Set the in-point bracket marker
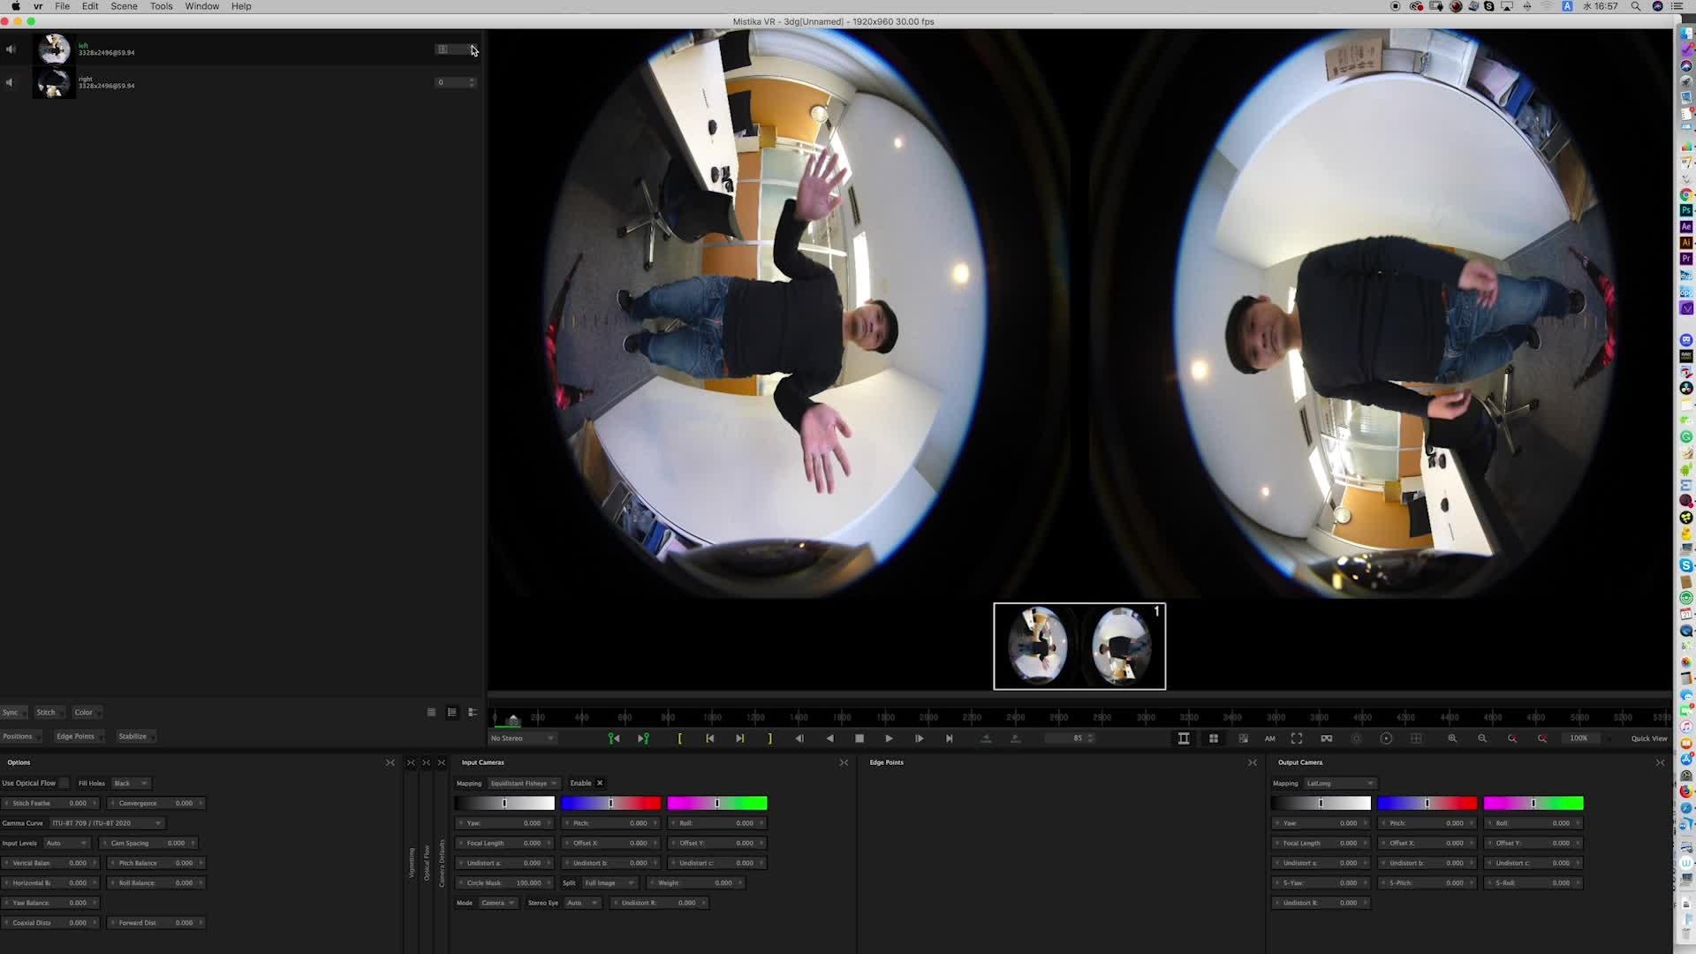Screen dimensions: 1696x954 679,738
